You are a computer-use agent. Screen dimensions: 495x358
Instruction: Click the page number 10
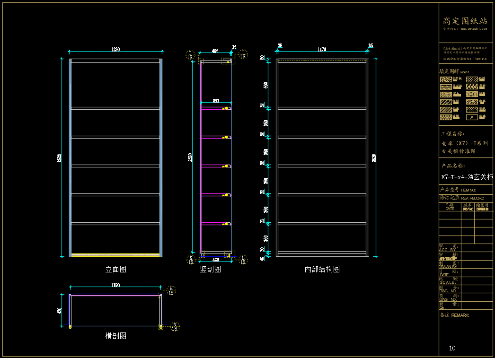tap(452, 348)
